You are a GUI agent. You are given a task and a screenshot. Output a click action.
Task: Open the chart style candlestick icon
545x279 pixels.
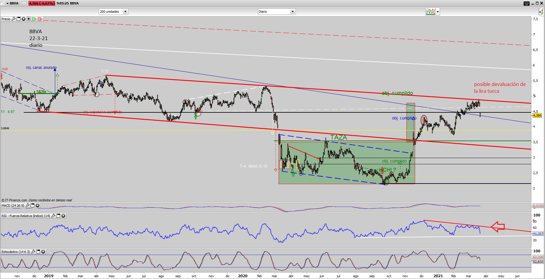click(x=3, y=3)
